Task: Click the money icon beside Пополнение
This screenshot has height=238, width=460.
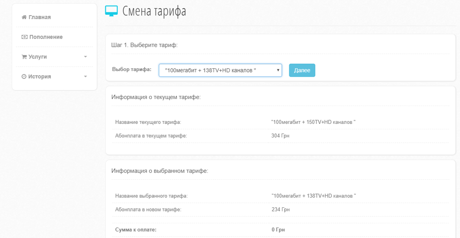Action: click(24, 37)
